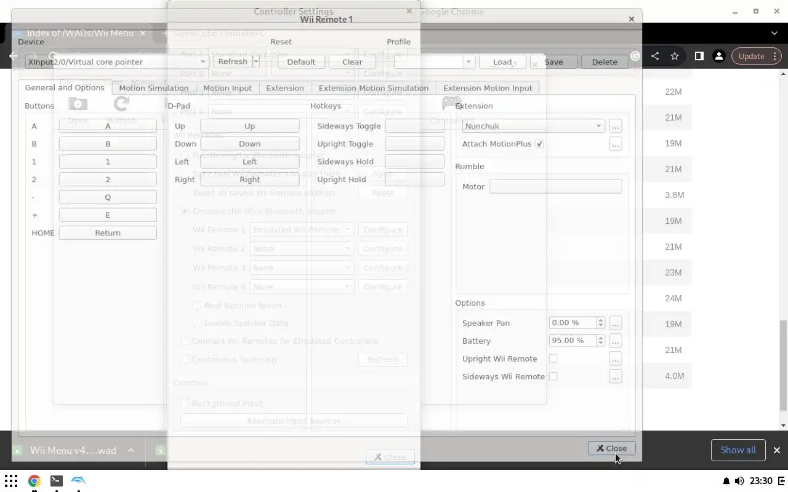Viewport: 788px width, 492px height.
Task: Open the Nunchuk extension dropdown
Action: (x=533, y=126)
